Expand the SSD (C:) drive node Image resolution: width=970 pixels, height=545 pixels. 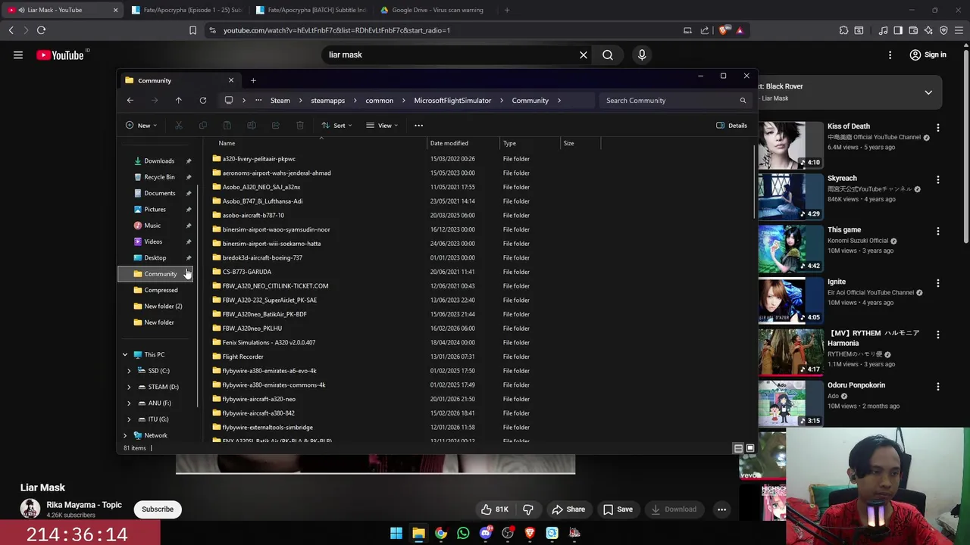click(x=129, y=371)
